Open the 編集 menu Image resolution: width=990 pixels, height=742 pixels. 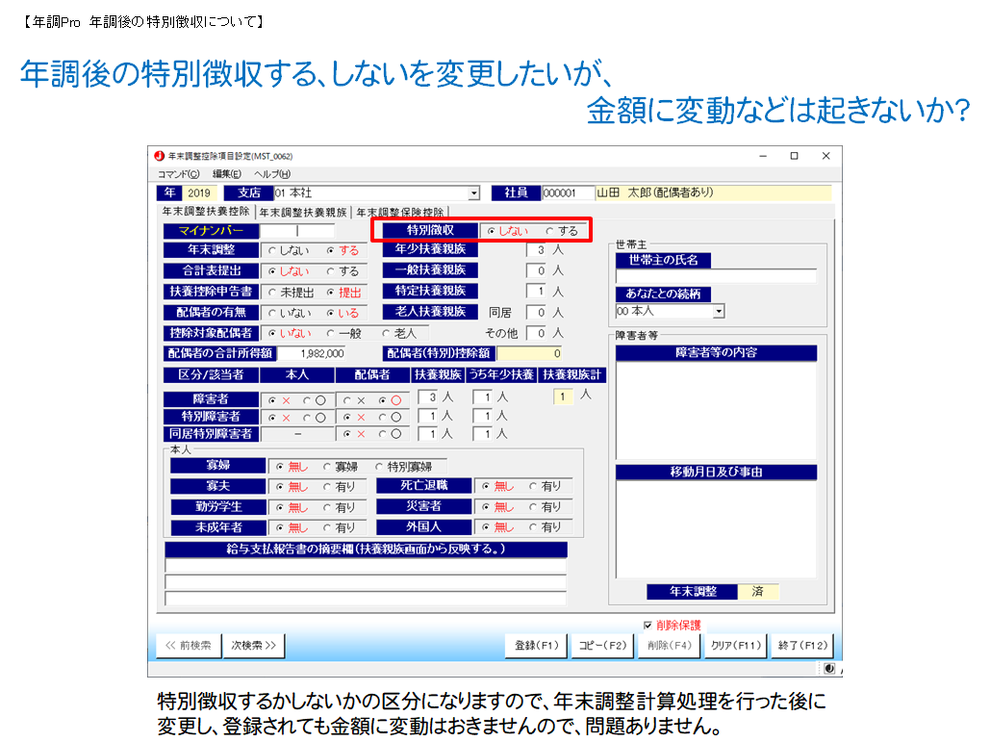click(227, 174)
